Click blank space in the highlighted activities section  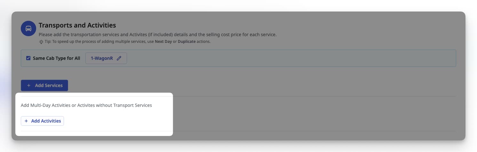tap(128, 121)
